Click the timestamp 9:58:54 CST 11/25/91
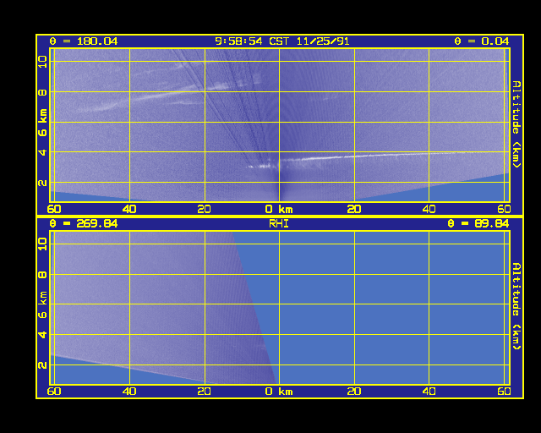This screenshot has height=433, width=541. coord(281,41)
